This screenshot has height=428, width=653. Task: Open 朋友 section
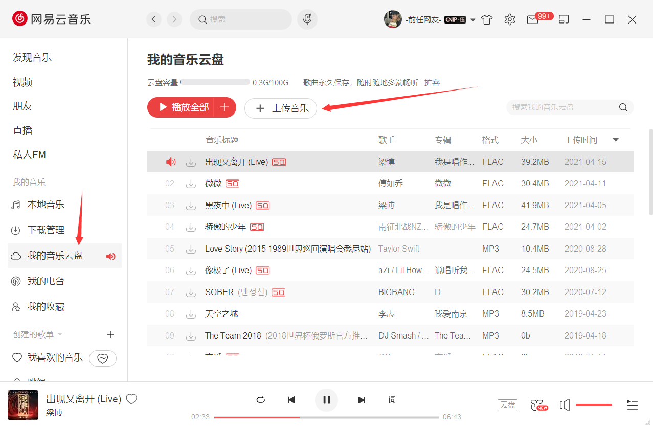22,106
